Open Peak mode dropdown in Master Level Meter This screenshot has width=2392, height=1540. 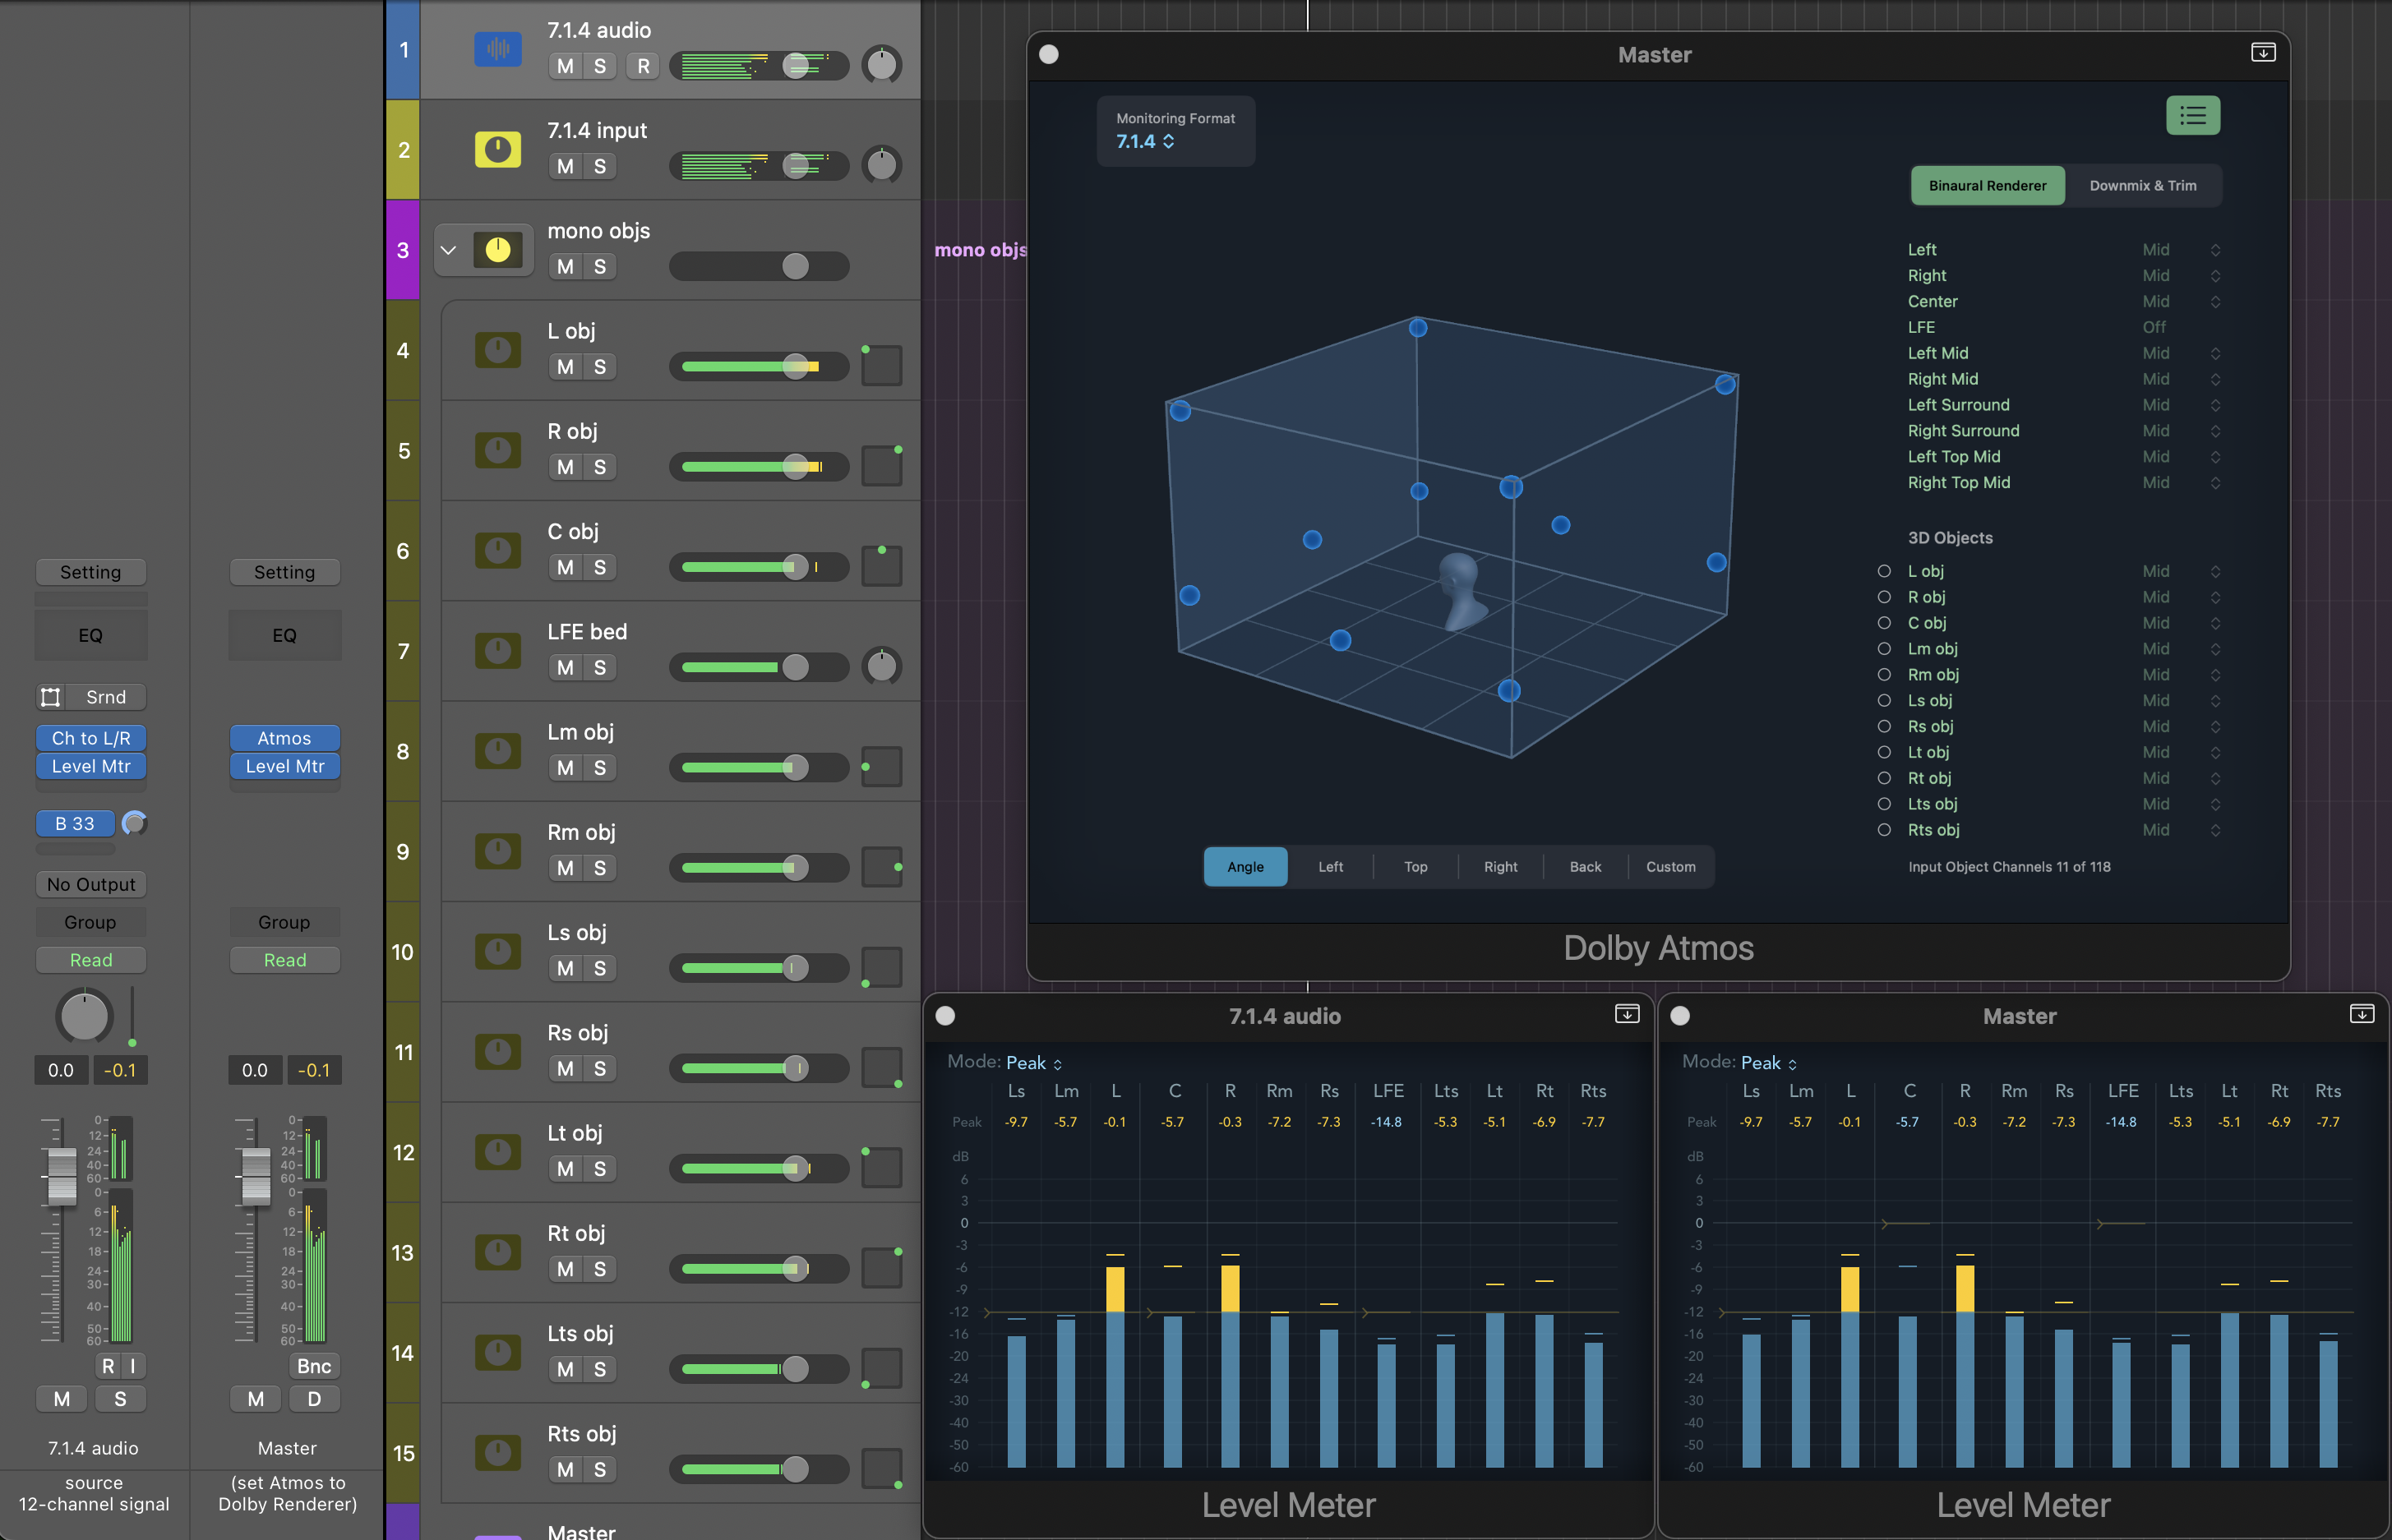(1769, 1063)
